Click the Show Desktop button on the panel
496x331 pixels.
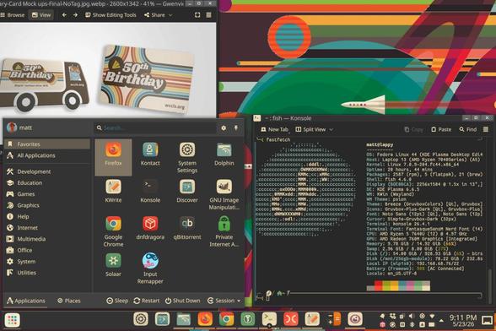[x=488, y=320]
